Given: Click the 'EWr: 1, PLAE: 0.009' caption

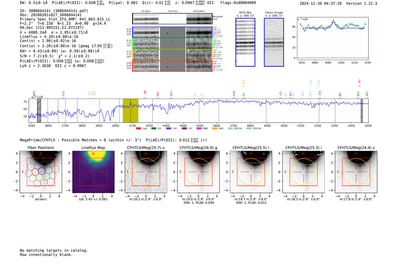Looking at the screenshot, I should pos(199,203).
